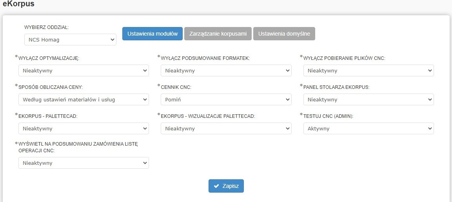Expand the Cennik CNC dropdown set to Pomiń
This screenshot has width=452, height=202.
226,100
